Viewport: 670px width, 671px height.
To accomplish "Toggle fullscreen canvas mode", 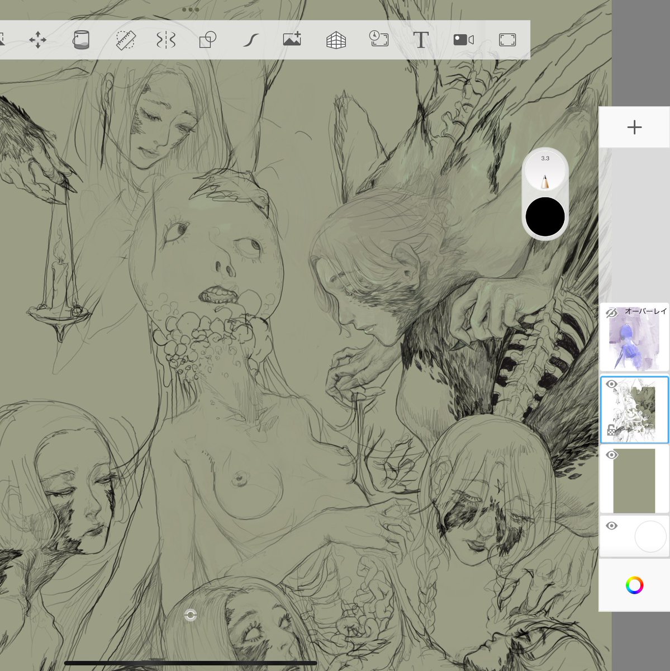I will (507, 40).
